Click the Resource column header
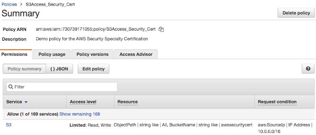 tap(128, 102)
